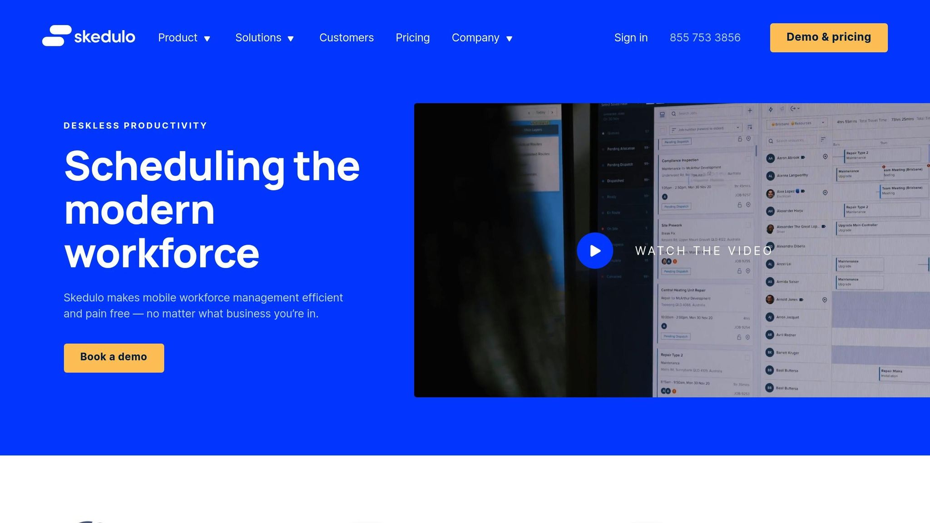Call the 855 753 3856 number link
The width and height of the screenshot is (930, 523).
705,38
